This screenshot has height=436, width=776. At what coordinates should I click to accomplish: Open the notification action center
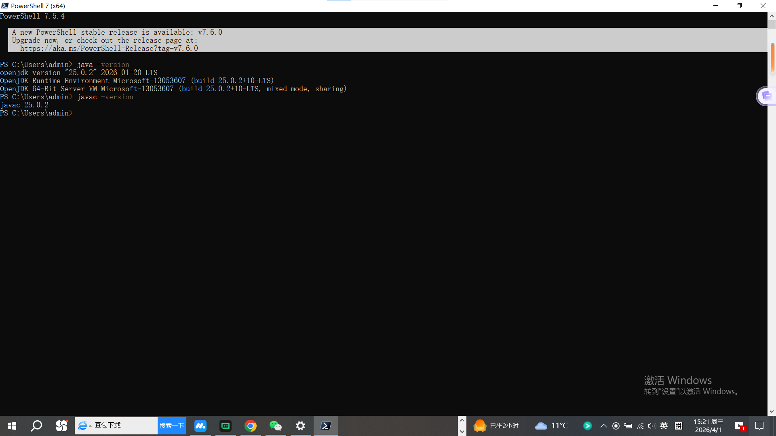759,426
